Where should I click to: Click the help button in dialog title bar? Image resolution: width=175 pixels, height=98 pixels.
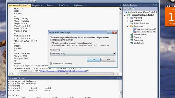pos(109,32)
